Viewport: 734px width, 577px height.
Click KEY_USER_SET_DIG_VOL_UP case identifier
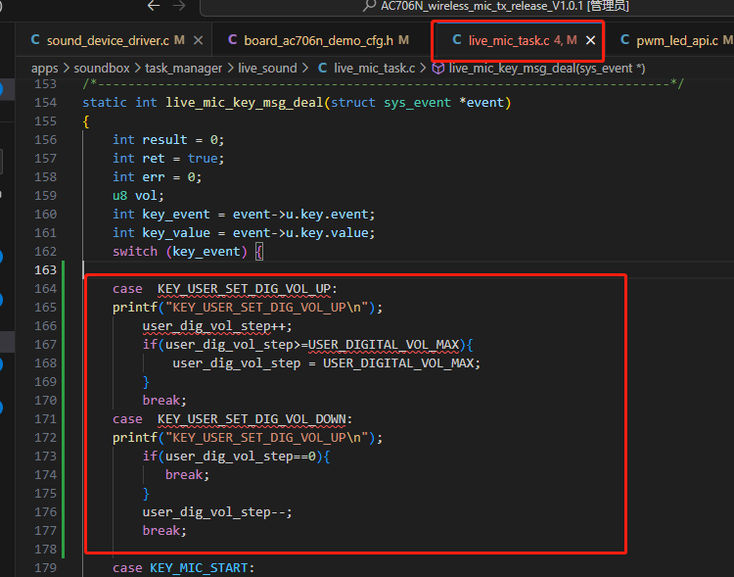point(244,289)
